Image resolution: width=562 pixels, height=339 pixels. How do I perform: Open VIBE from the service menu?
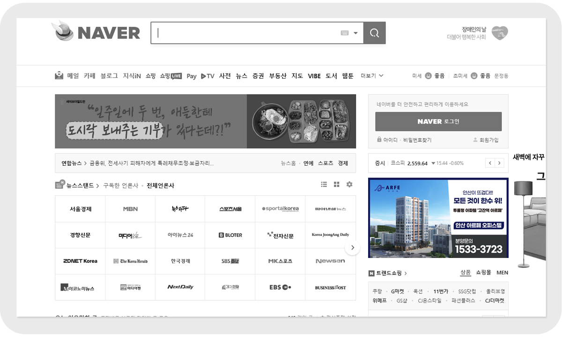pyautogui.click(x=314, y=76)
